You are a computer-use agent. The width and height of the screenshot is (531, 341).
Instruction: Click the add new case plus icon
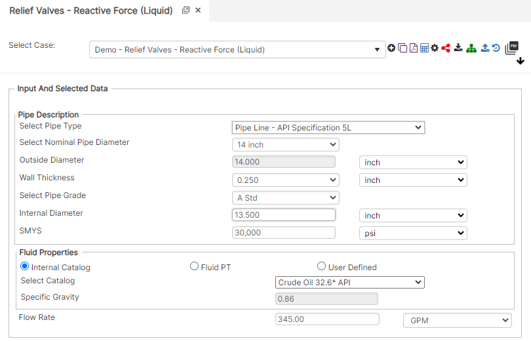pos(391,48)
